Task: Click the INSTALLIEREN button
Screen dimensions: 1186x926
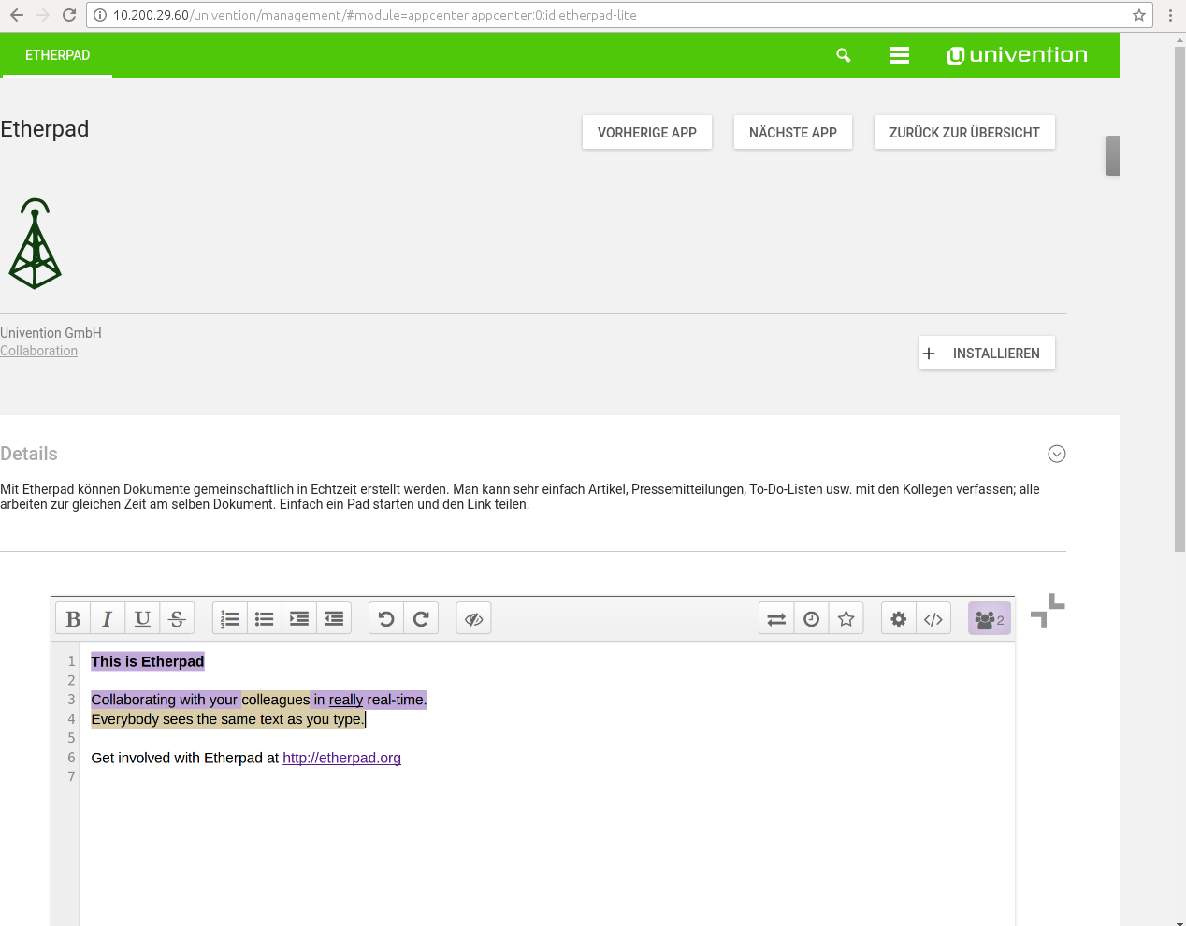Action: (987, 353)
